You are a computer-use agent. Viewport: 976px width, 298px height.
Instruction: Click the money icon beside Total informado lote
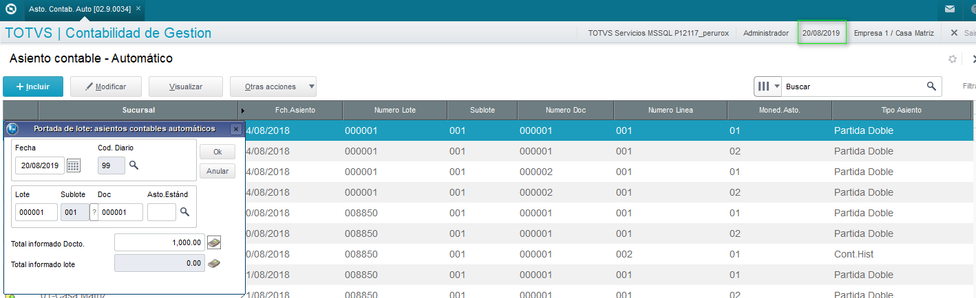pos(214,263)
